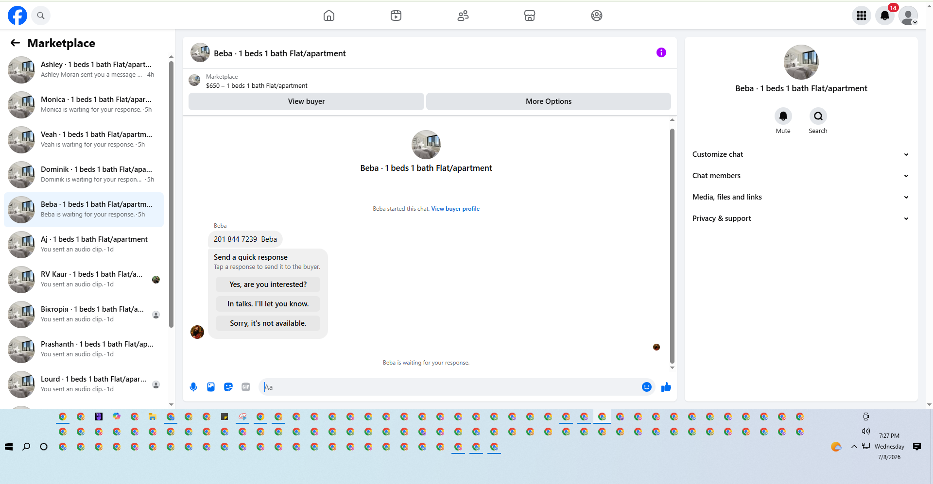Open Veah's apartment conversation

pos(84,140)
